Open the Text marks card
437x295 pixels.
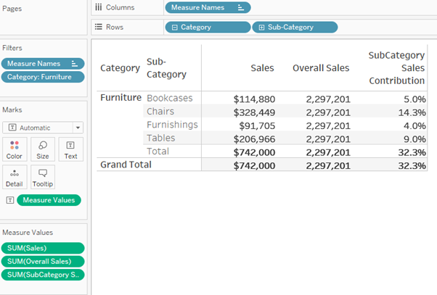coord(70,149)
